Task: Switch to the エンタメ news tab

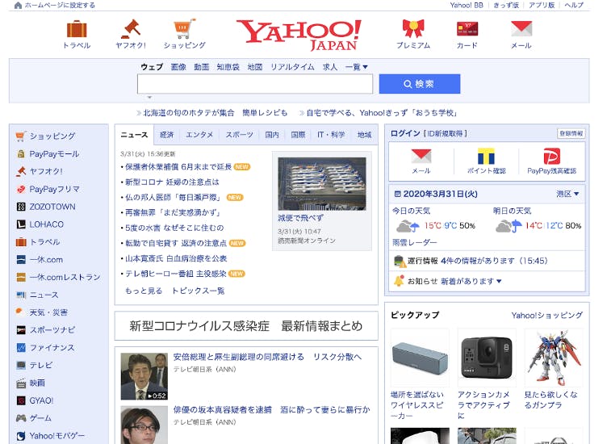Action: (x=199, y=135)
